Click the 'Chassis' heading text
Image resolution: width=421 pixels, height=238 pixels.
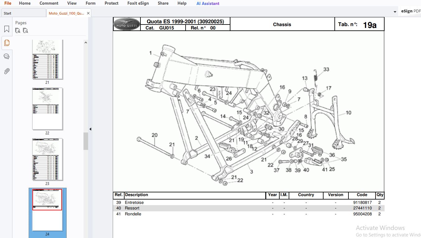(x=282, y=25)
